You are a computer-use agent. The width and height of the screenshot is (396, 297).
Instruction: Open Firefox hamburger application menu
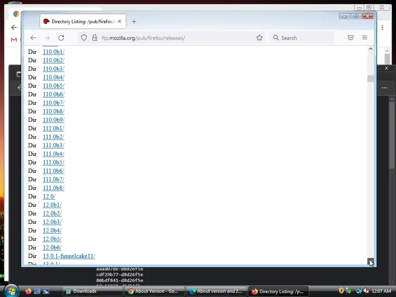point(364,38)
